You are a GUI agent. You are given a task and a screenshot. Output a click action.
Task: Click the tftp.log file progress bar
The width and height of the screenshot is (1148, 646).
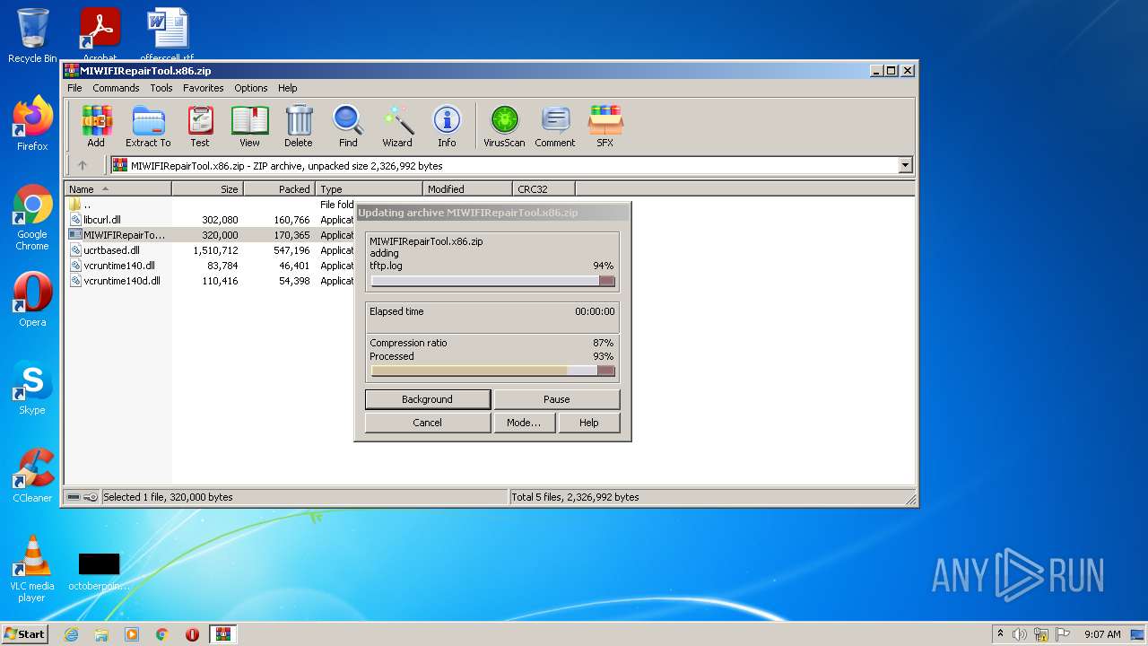click(x=493, y=281)
